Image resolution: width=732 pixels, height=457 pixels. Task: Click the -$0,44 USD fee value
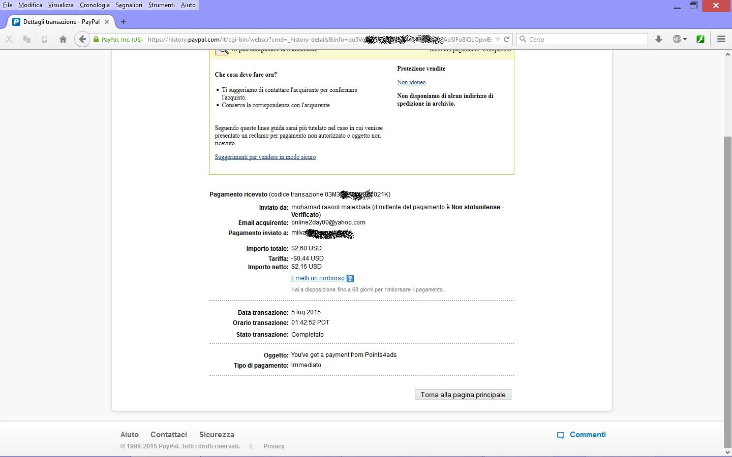[308, 258]
